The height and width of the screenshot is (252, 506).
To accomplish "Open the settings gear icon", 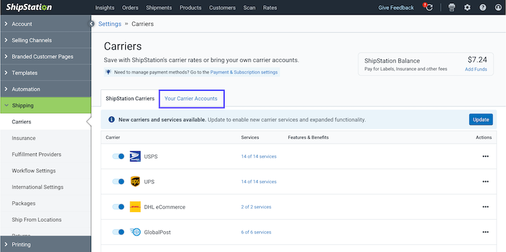I will [467, 8].
